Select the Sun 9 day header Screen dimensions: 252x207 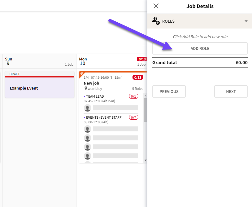pos(9,61)
